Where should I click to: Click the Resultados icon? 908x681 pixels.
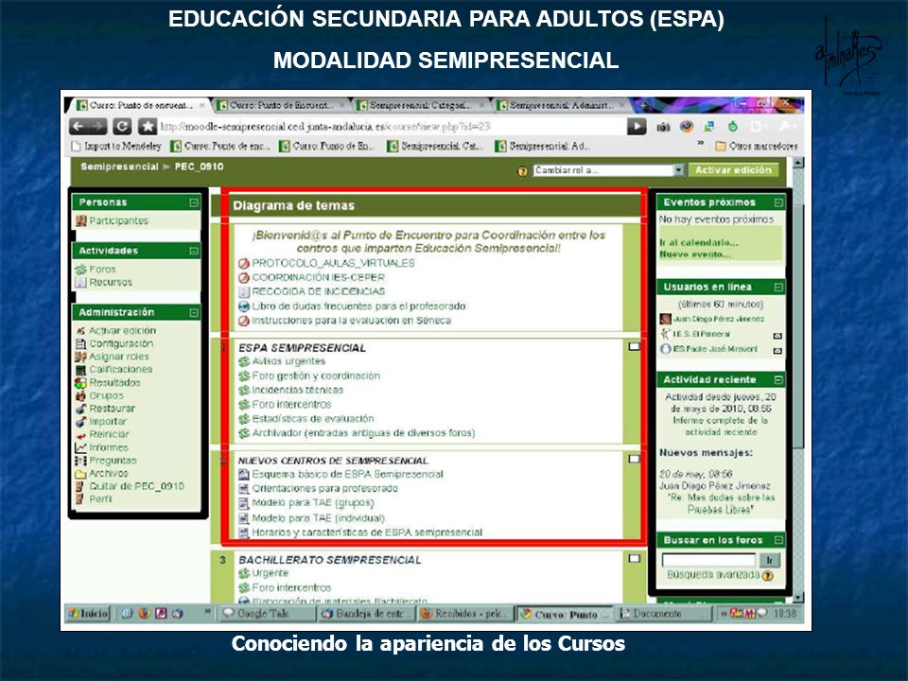(80, 383)
